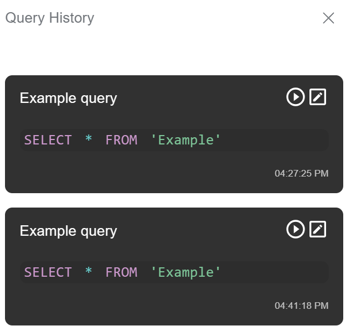Click the asterisk in the second query
Image resolution: width=346 pixels, height=326 pixels.
pos(89,272)
